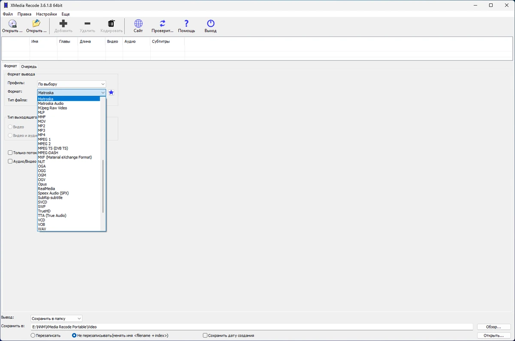
Task: Click the Длина column header
Action: (91, 42)
